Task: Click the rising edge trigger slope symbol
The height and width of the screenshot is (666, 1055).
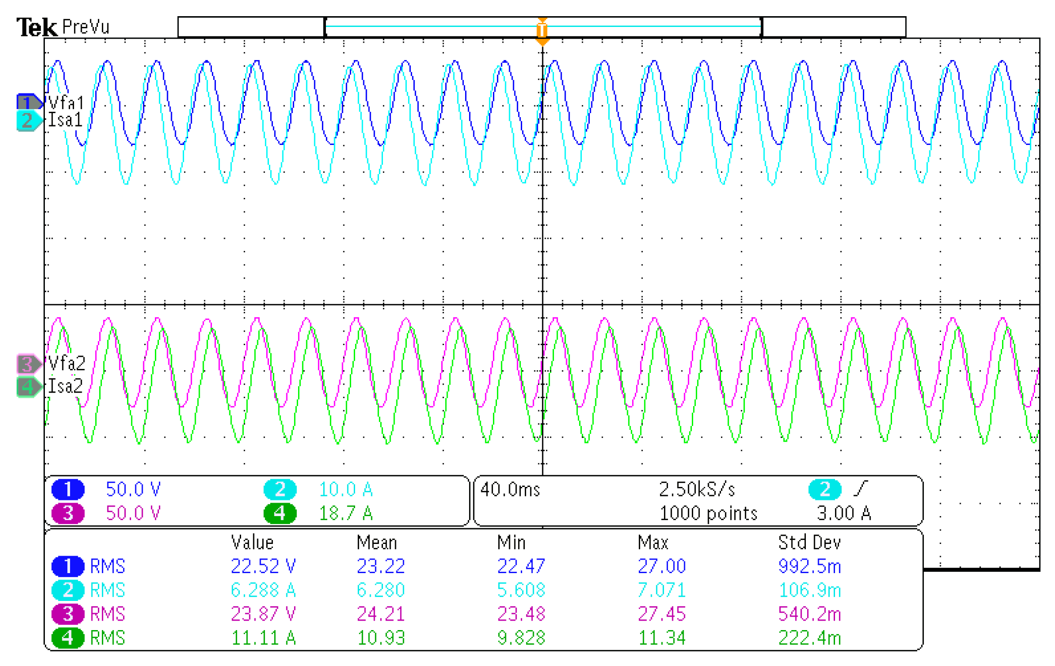Action: pos(860,488)
